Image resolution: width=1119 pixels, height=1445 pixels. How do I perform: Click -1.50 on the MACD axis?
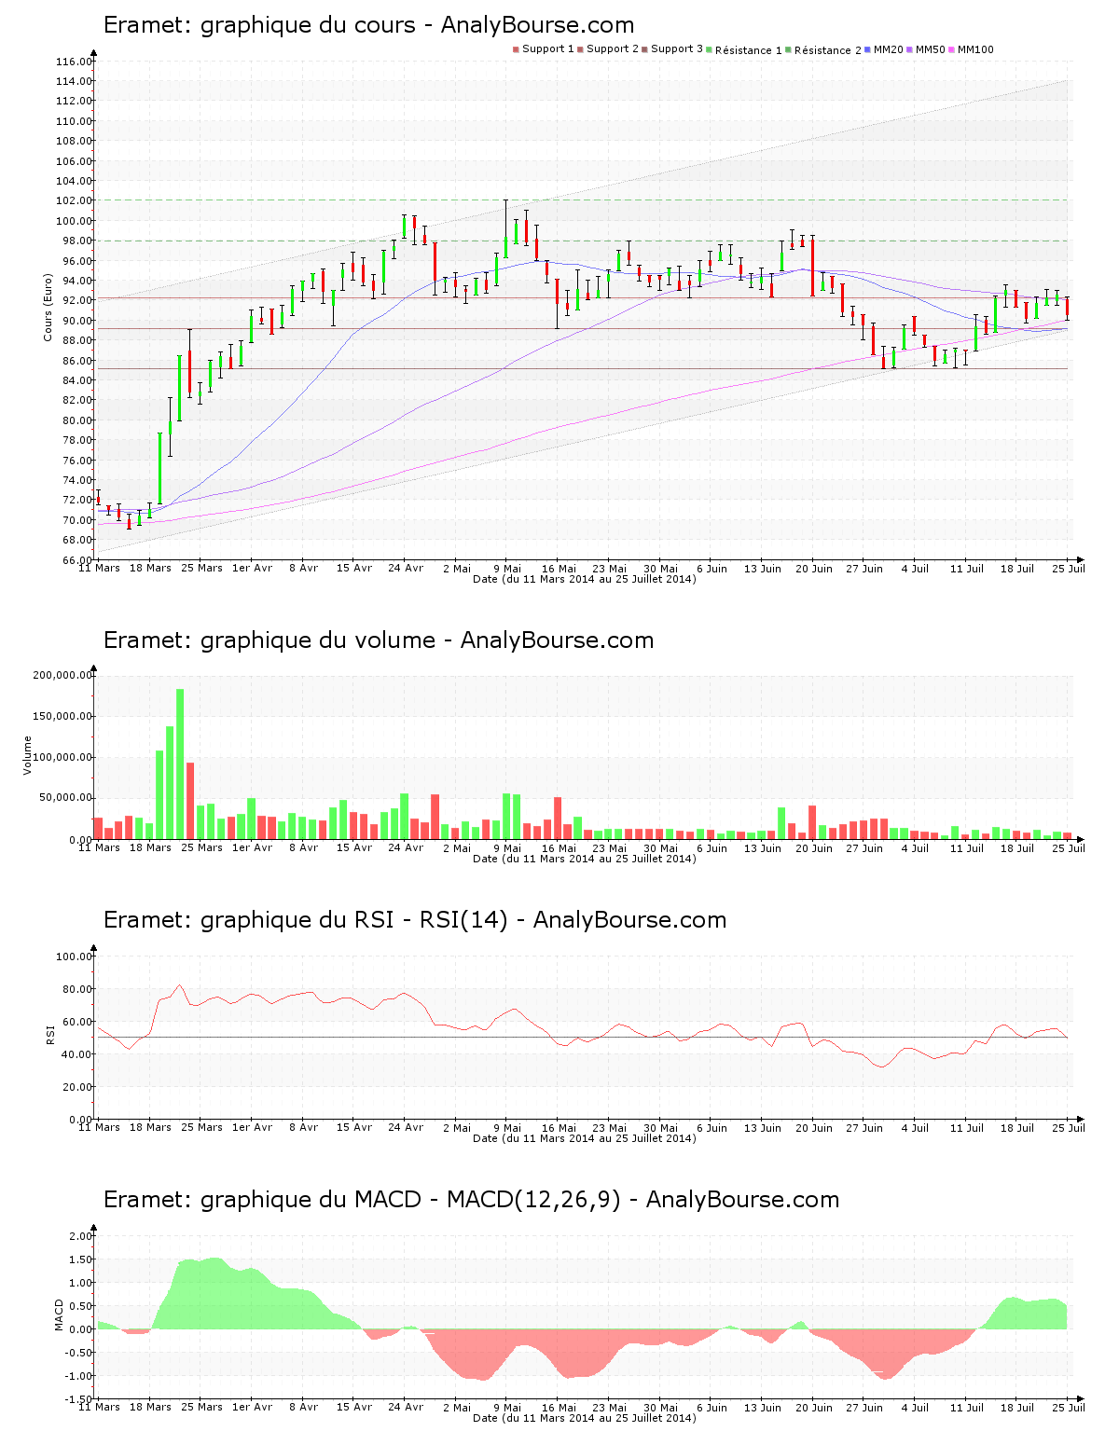pos(79,1399)
